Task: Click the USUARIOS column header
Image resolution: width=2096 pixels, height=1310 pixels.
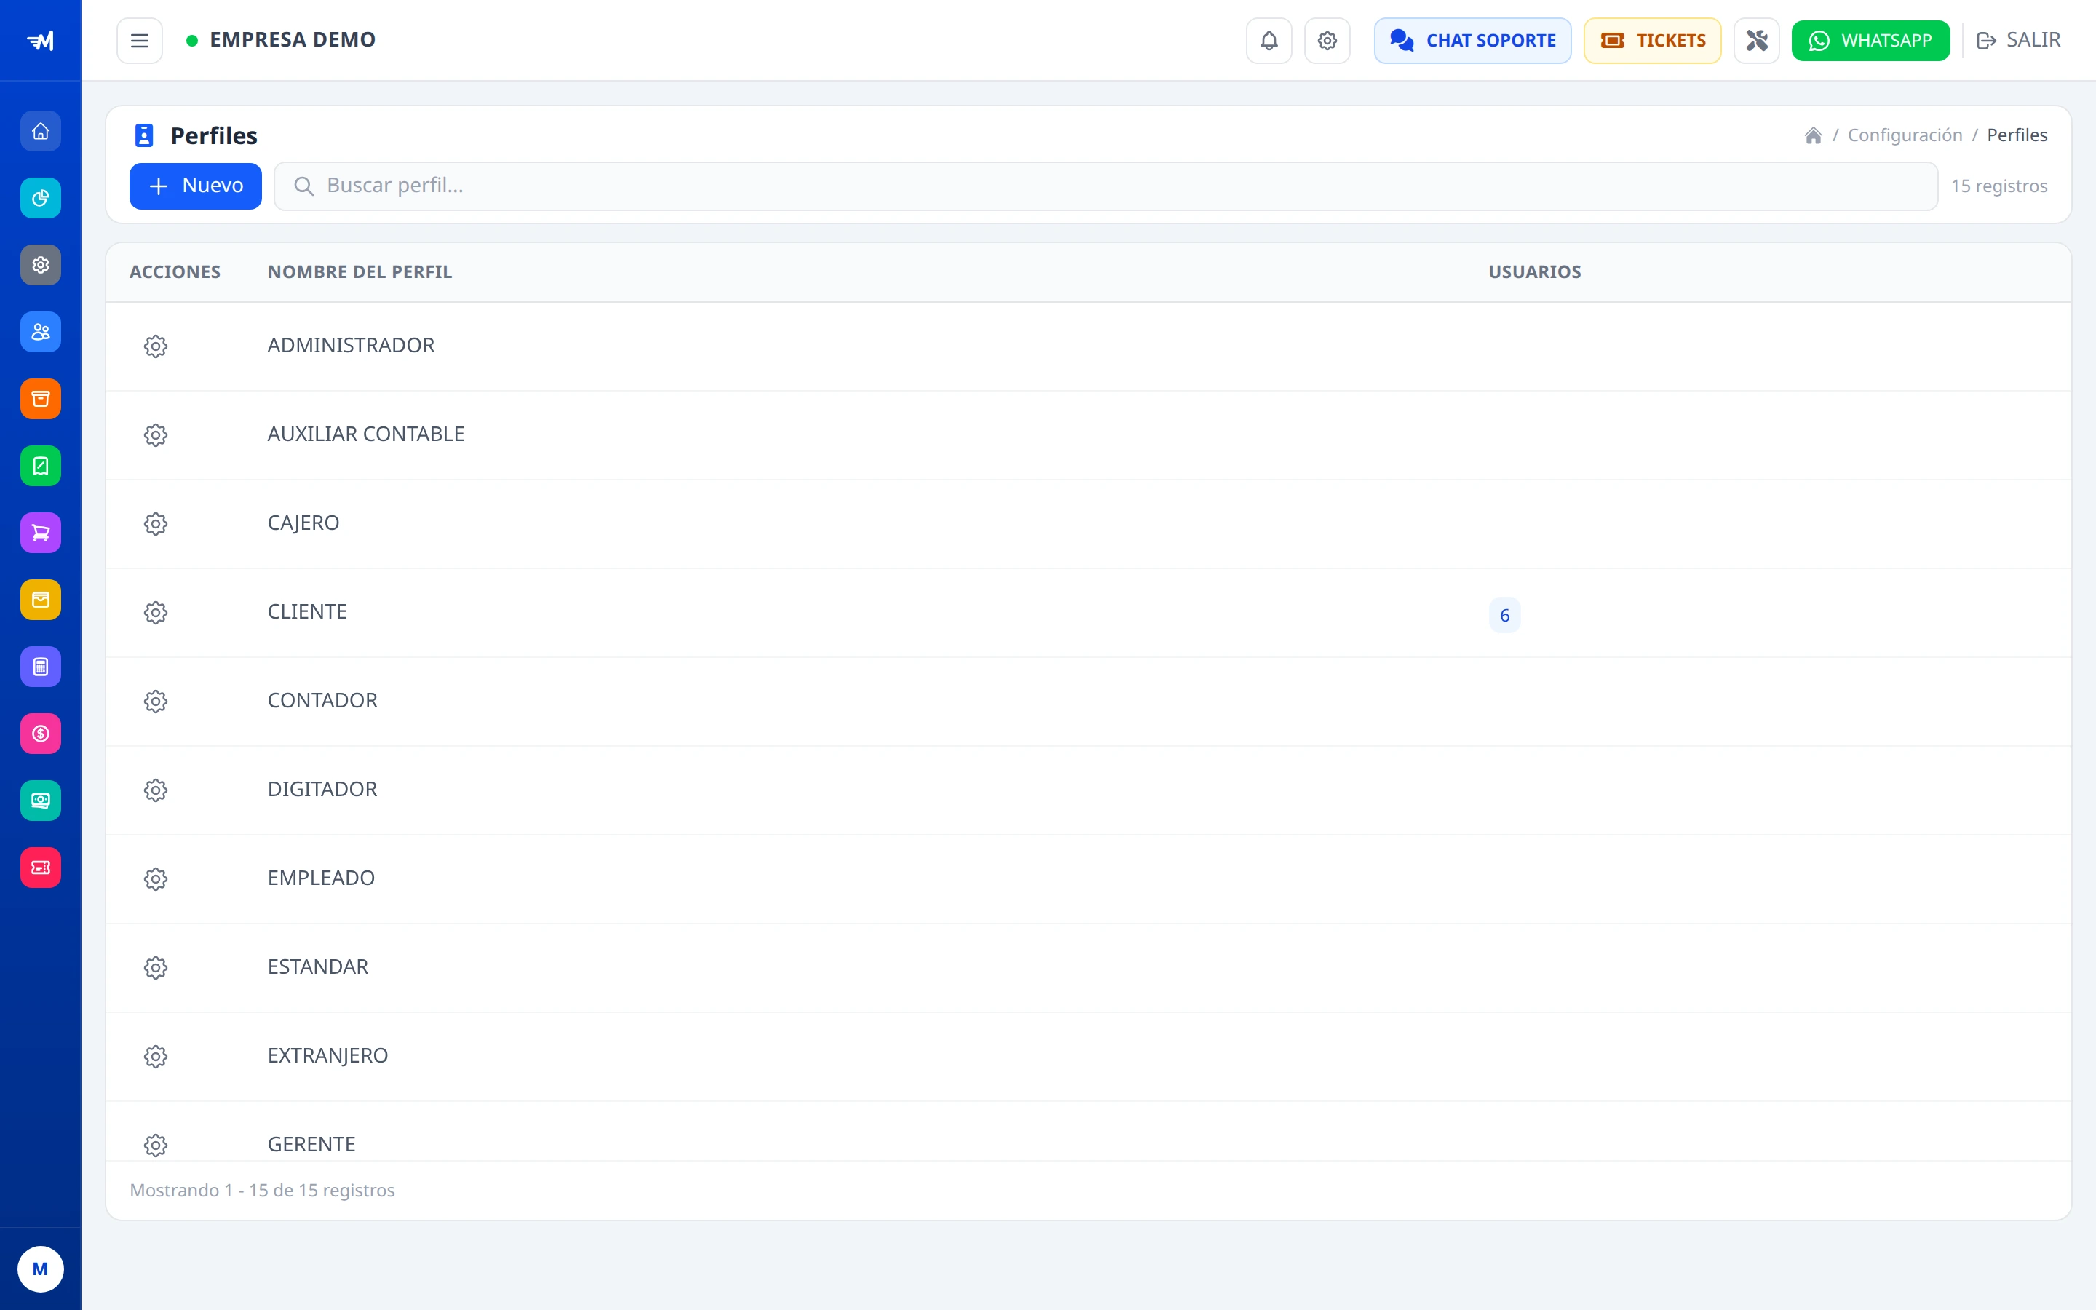Action: tap(1535, 272)
